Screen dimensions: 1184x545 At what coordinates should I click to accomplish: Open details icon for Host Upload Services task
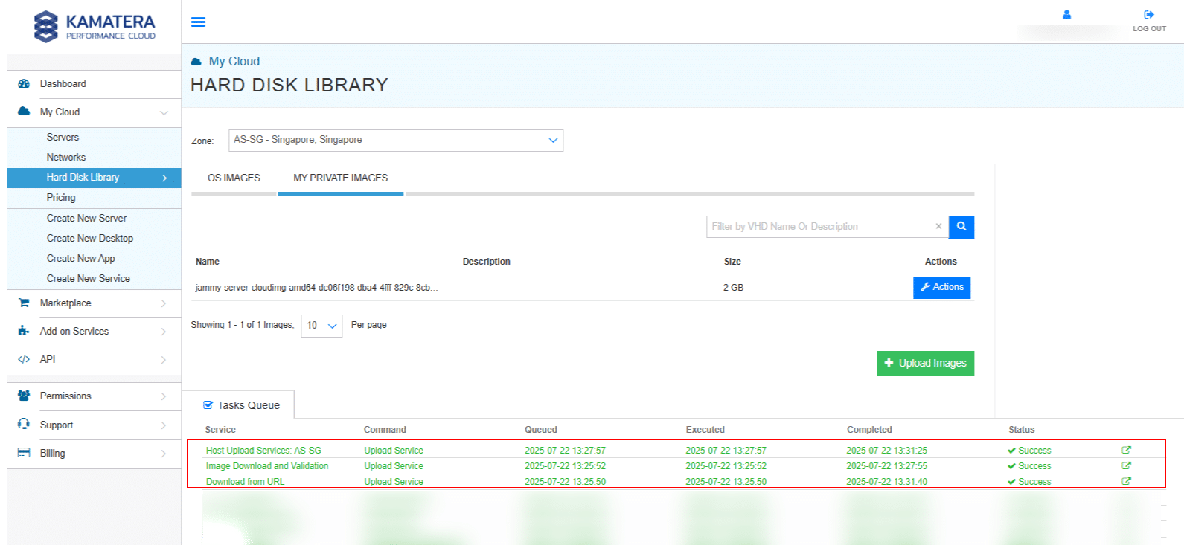click(x=1127, y=450)
